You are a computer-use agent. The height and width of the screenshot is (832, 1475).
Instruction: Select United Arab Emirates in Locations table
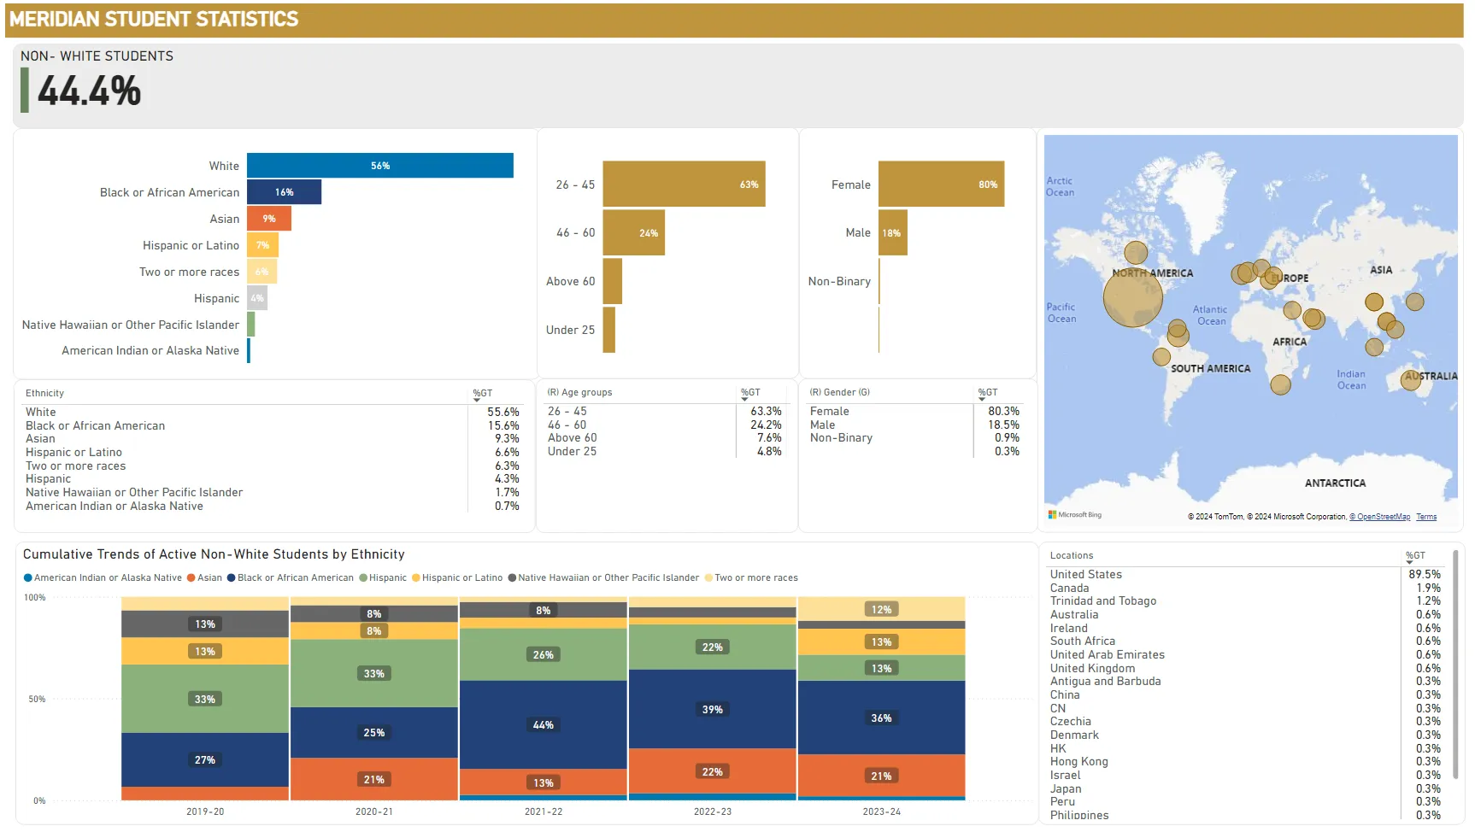point(1245,655)
